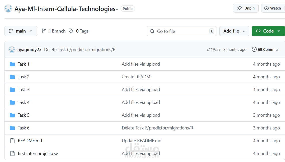285x162 pixels.
Task: Click the repository avatar beside the repo title
Action: [8, 8]
